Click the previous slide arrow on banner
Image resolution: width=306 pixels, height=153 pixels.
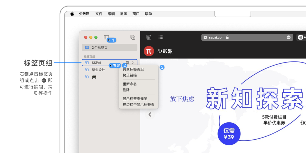click(x=150, y=114)
